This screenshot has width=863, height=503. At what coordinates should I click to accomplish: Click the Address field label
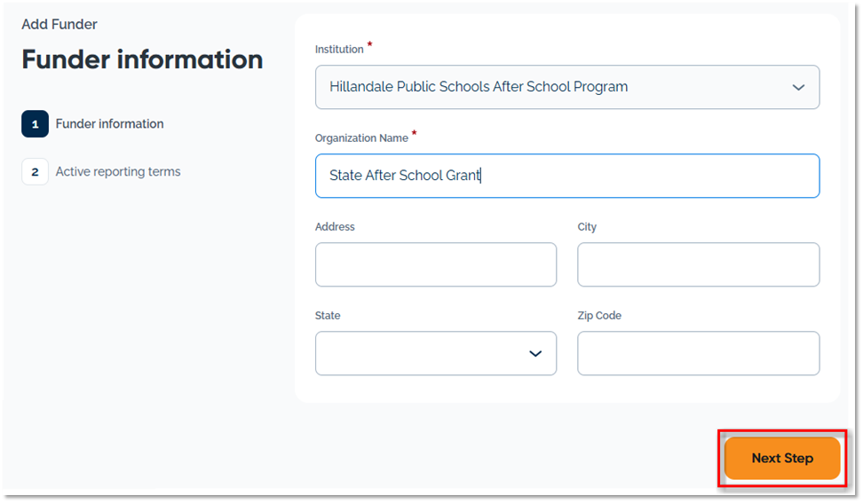(335, 227)
